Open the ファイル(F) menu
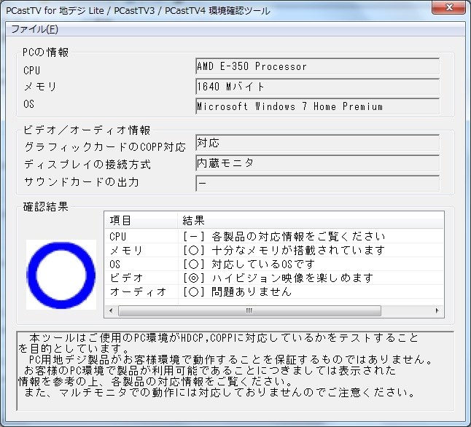Screen dimensions: 471x427 tap(34, 29)
